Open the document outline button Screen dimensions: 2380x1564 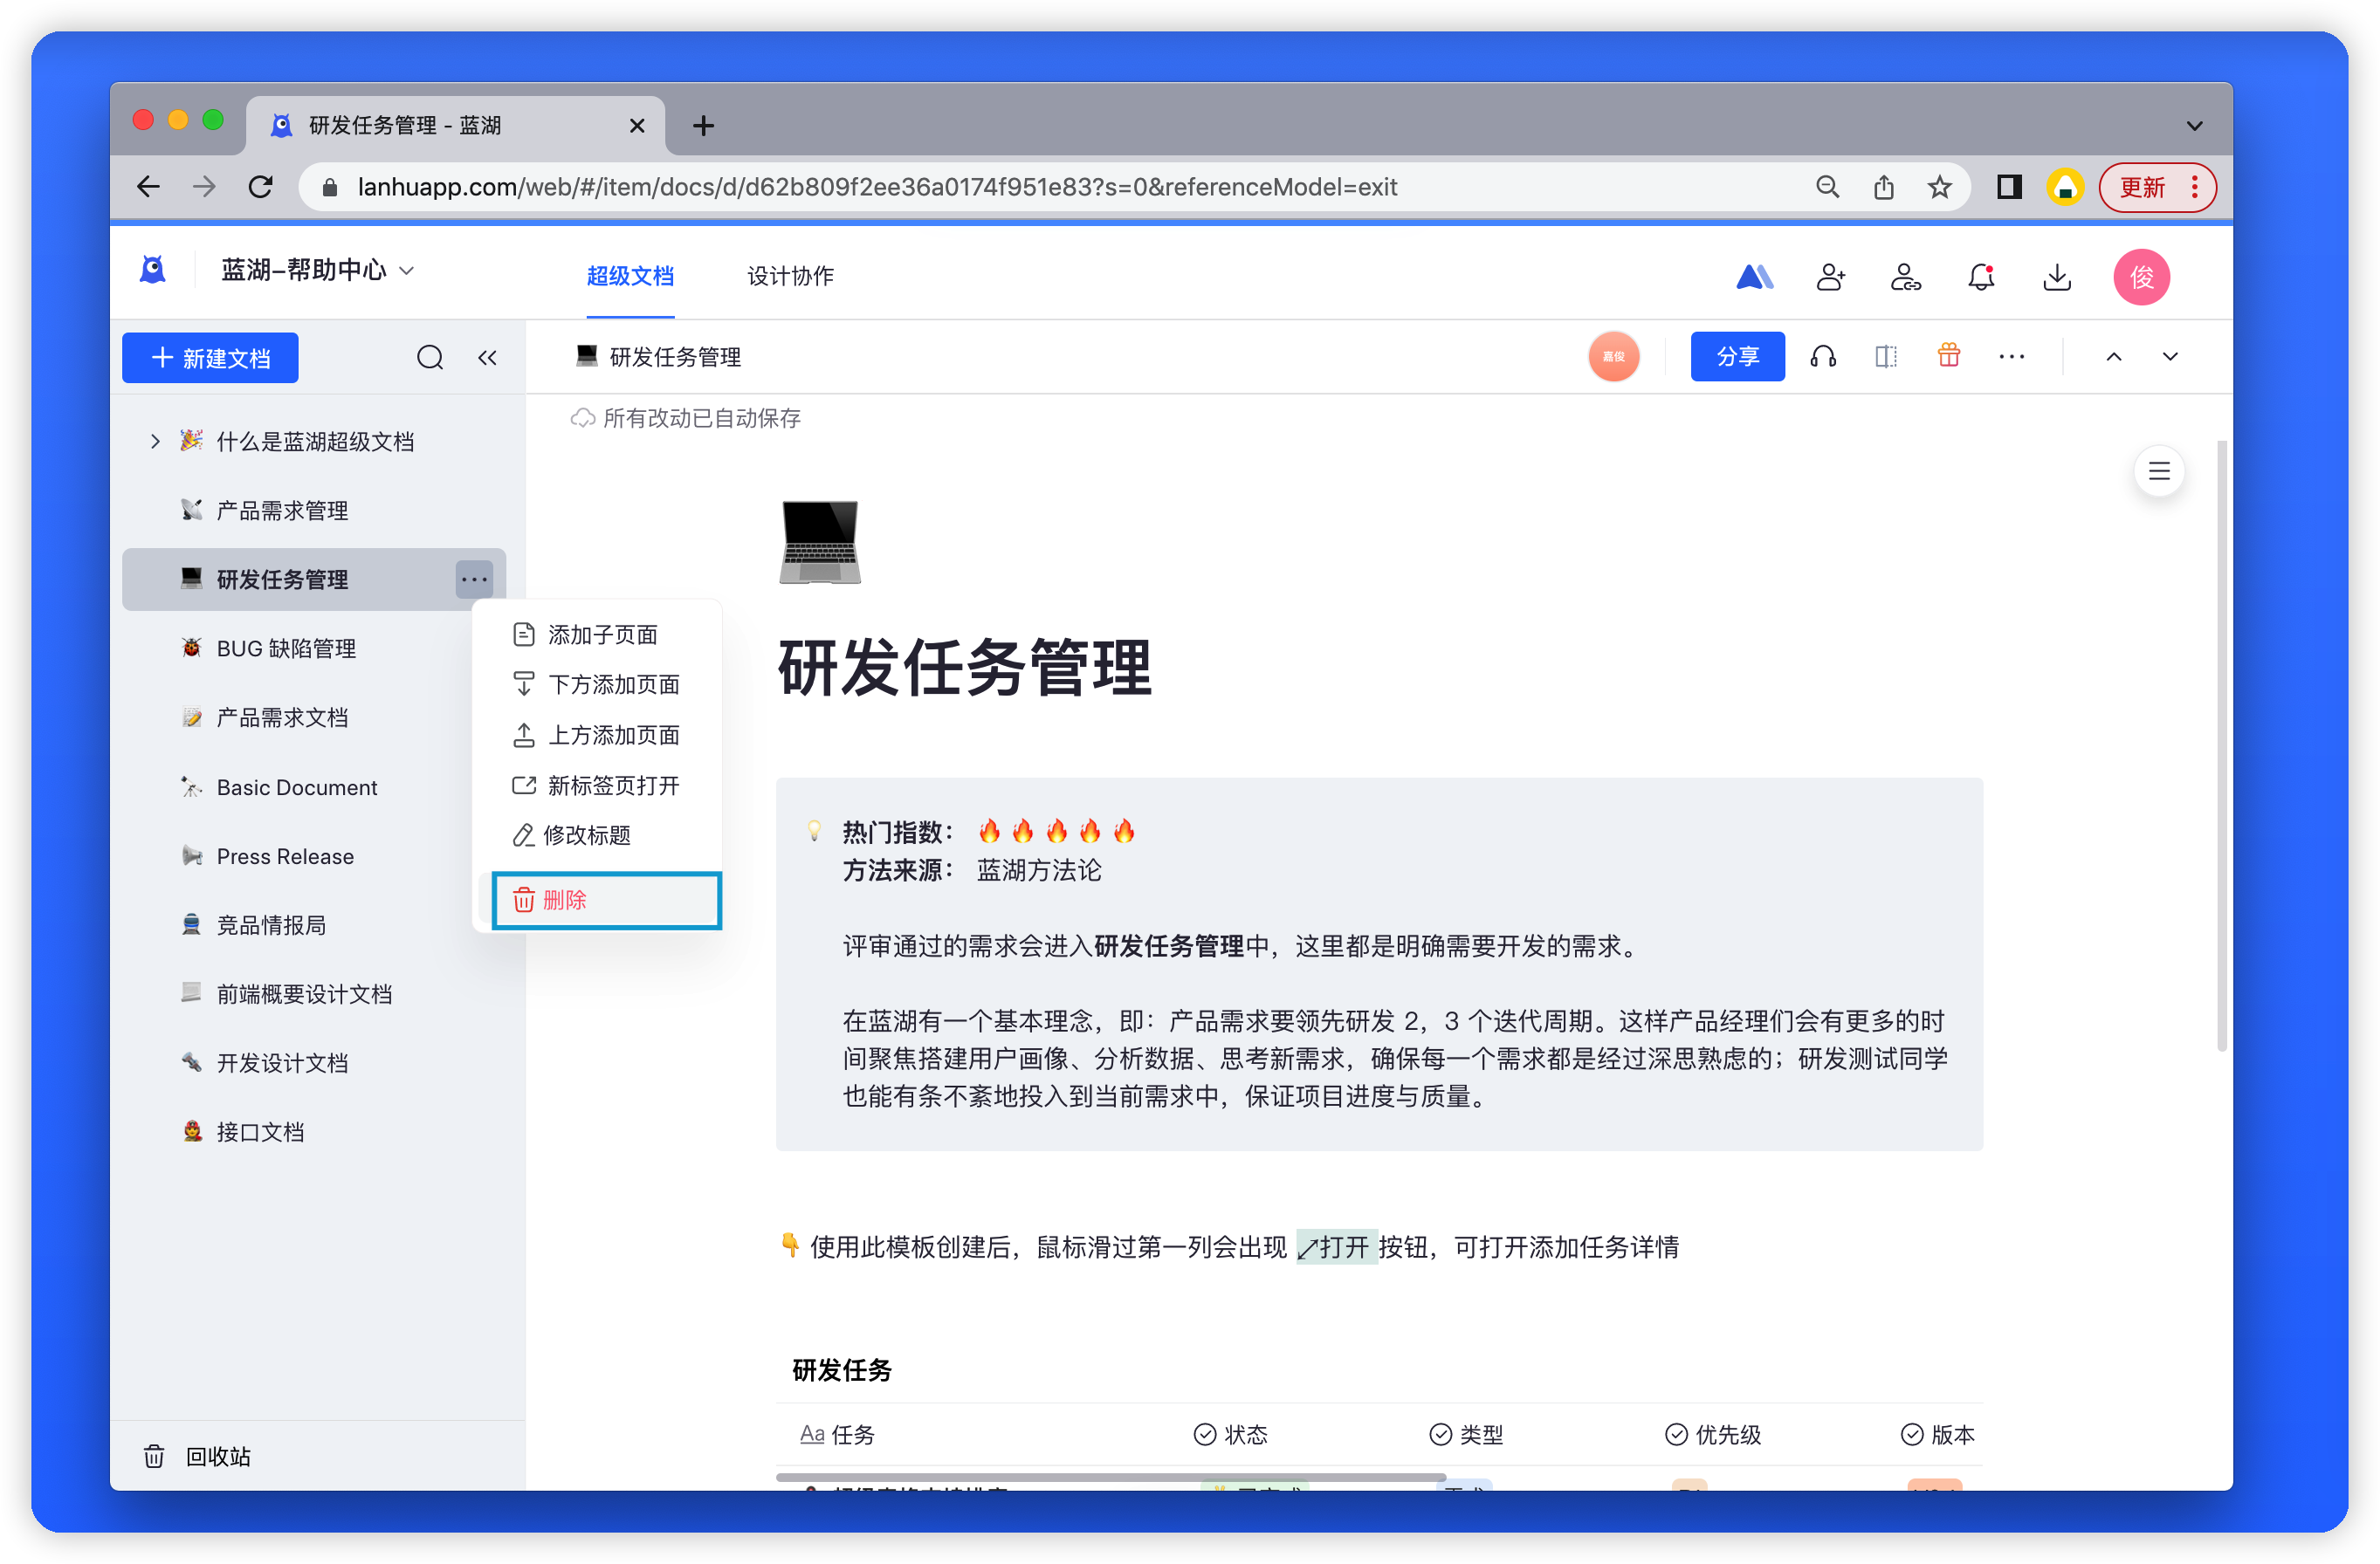pos(2159,470)
